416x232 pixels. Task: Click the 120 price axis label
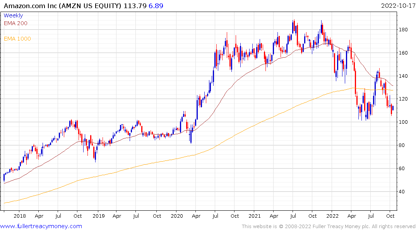[x=403, y=99]
